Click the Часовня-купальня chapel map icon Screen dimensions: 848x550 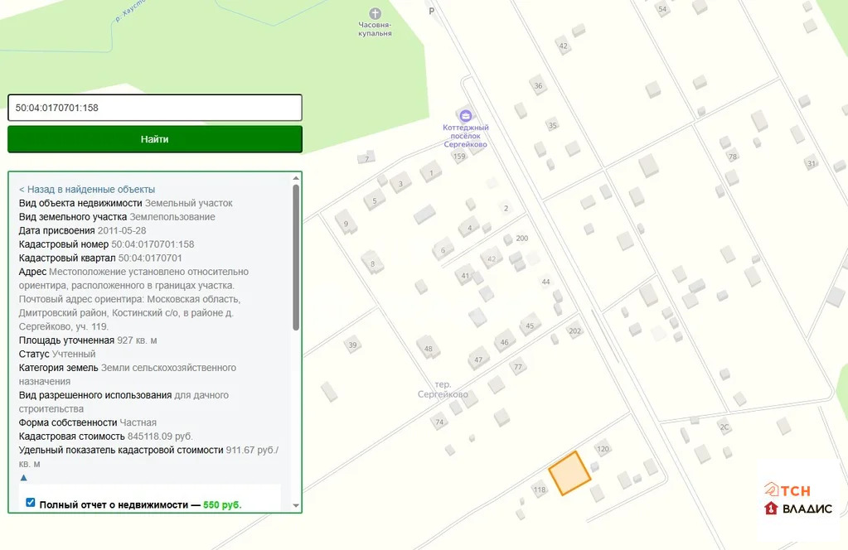coord(375,13)
